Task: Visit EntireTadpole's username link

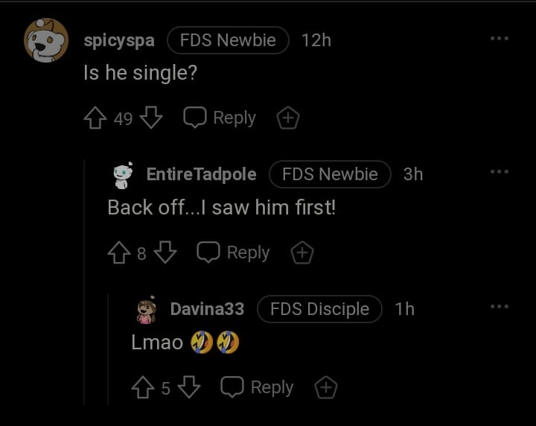Action: point(201,174)
